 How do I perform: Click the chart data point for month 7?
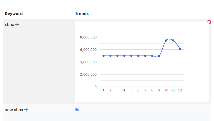(x=145, y=56)
